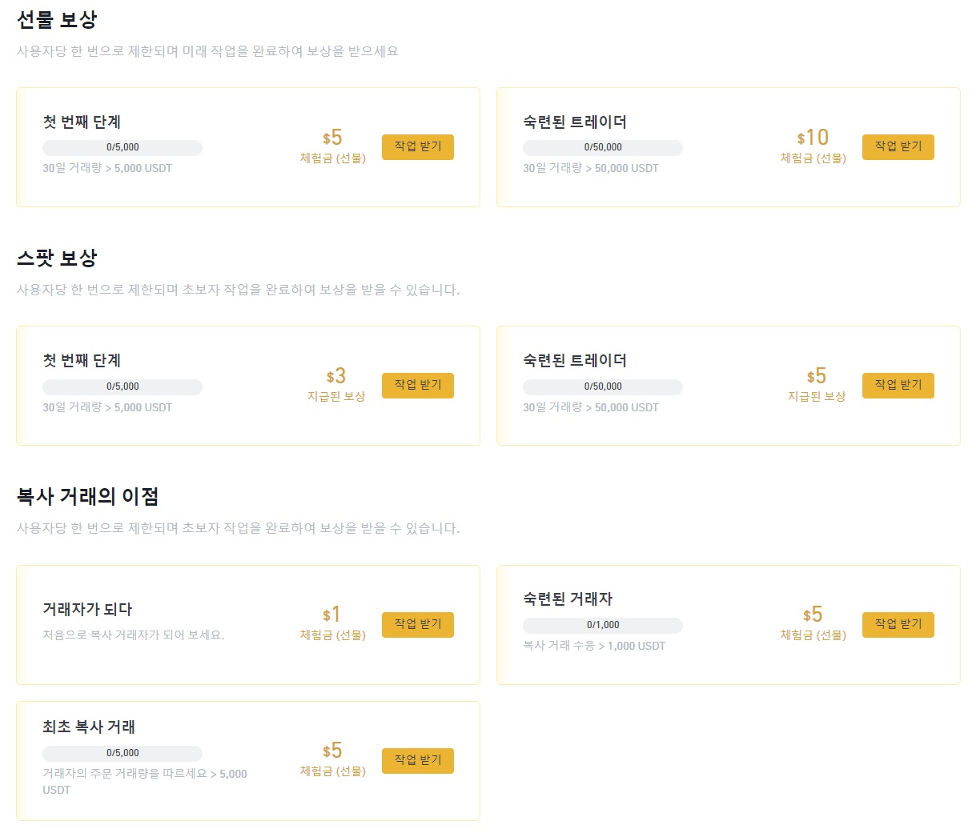Click the 복사 거래 수응 > 1,000 USDT requirement
This screenshot has height=833, width=976.
tap(594, 646)
